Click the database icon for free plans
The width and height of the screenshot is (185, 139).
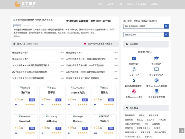pyautogui.click(x=156, y=91)
